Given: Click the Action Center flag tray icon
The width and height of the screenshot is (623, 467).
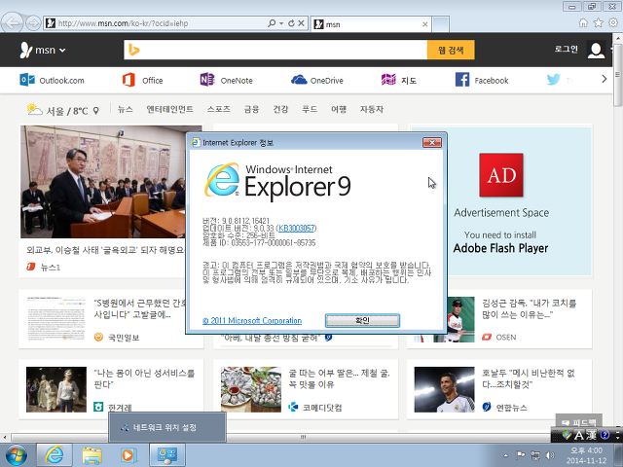Looking at the screenshot, I should click(521, 455).
